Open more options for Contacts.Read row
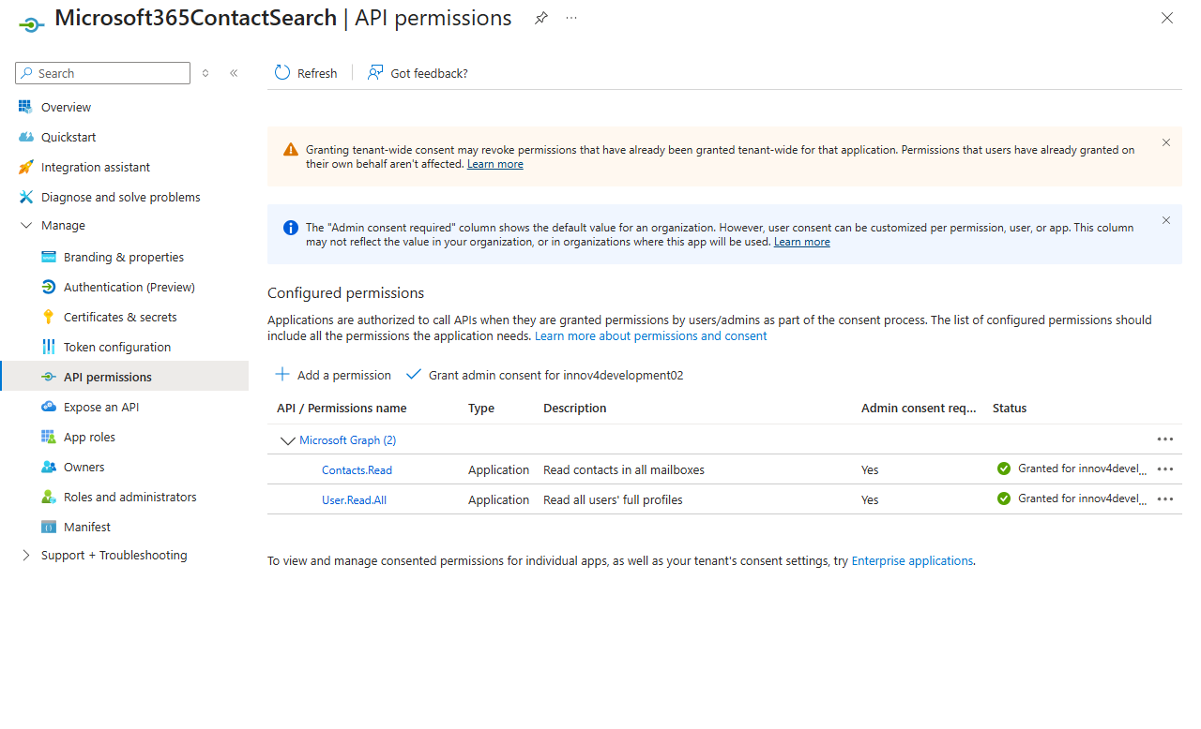 click(1165, 469)
